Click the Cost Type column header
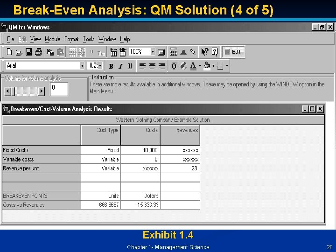 click(x=101, y=135)
